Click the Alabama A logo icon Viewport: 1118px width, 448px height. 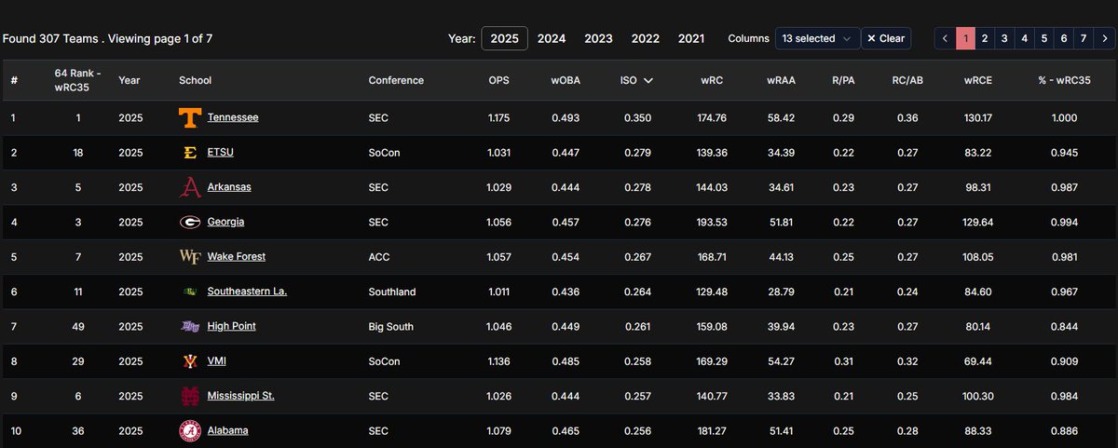pos(190,431)
